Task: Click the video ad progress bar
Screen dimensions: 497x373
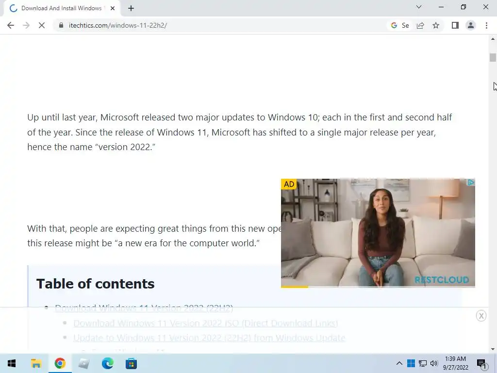Action: point(378,287)
